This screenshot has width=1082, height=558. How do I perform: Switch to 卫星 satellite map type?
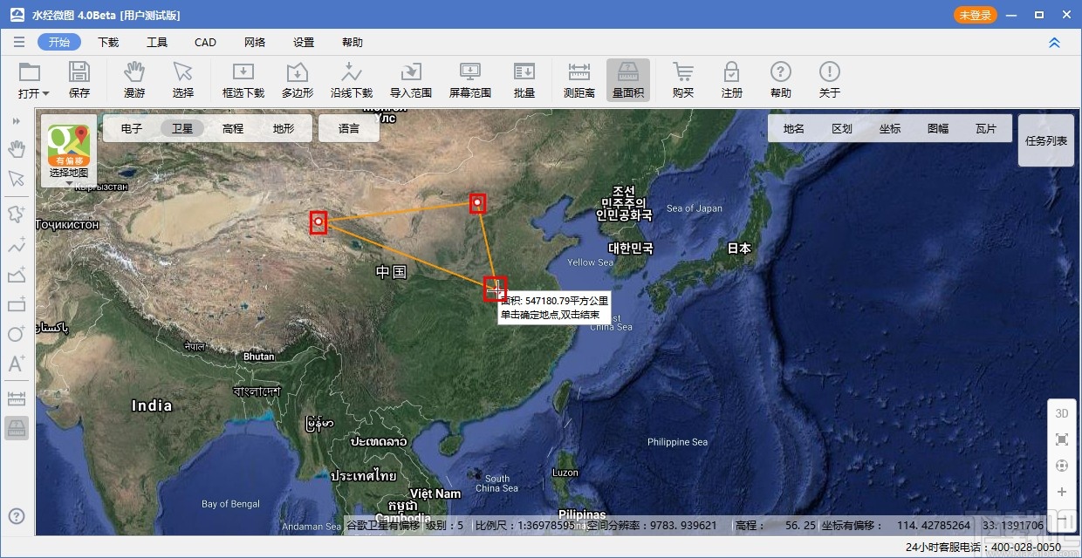(x=182, y=128)
